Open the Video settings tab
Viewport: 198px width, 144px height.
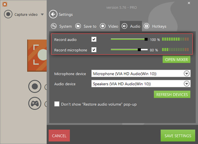click(x=109, y=26)
